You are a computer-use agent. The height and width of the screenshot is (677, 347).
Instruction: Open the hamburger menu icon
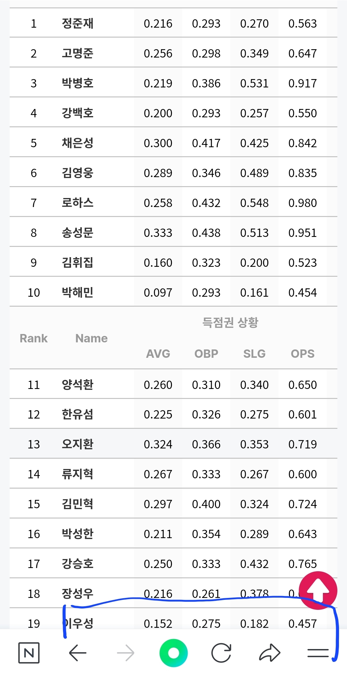click(318, 653)
